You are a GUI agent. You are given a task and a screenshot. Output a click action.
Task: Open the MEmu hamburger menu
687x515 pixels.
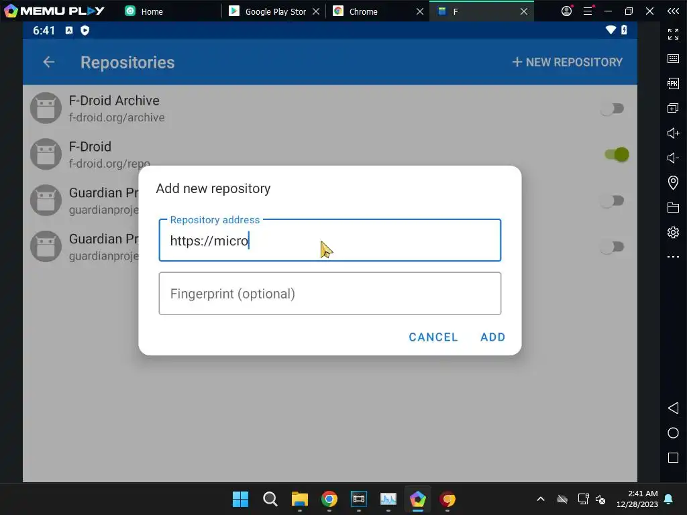point(588,11)
